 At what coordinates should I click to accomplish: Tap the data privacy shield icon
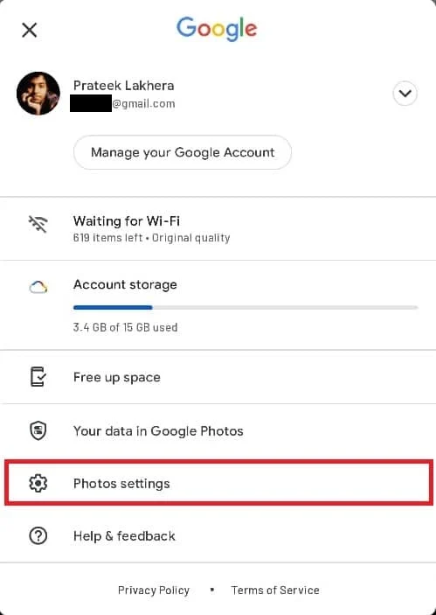tap(38, 430)
